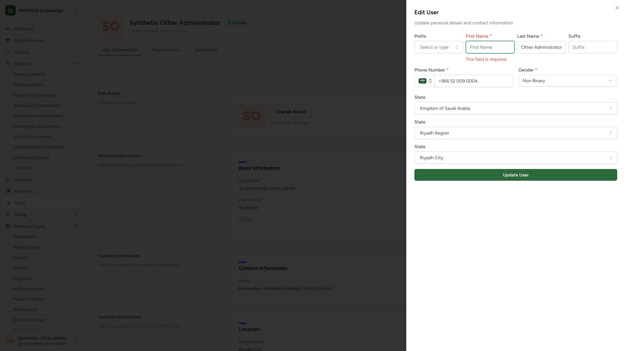Collapse the Patients section chevron
625x351 pixels.
[x=76, y=64]
